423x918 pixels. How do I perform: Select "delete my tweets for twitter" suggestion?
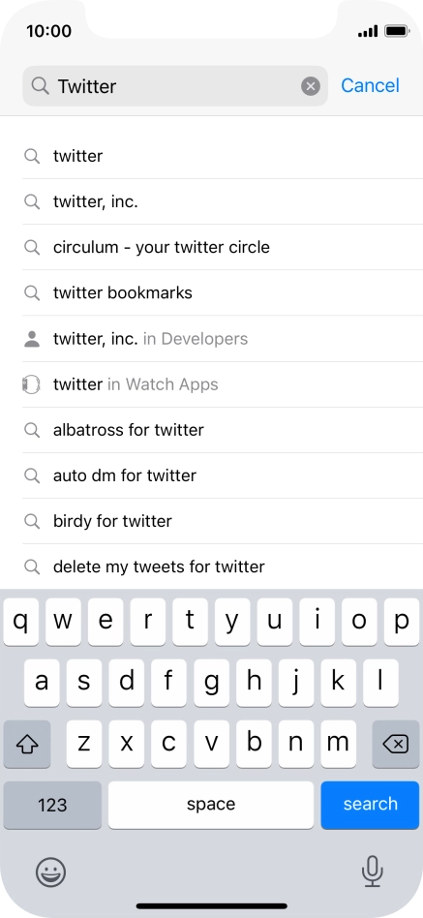click(223, 566)
